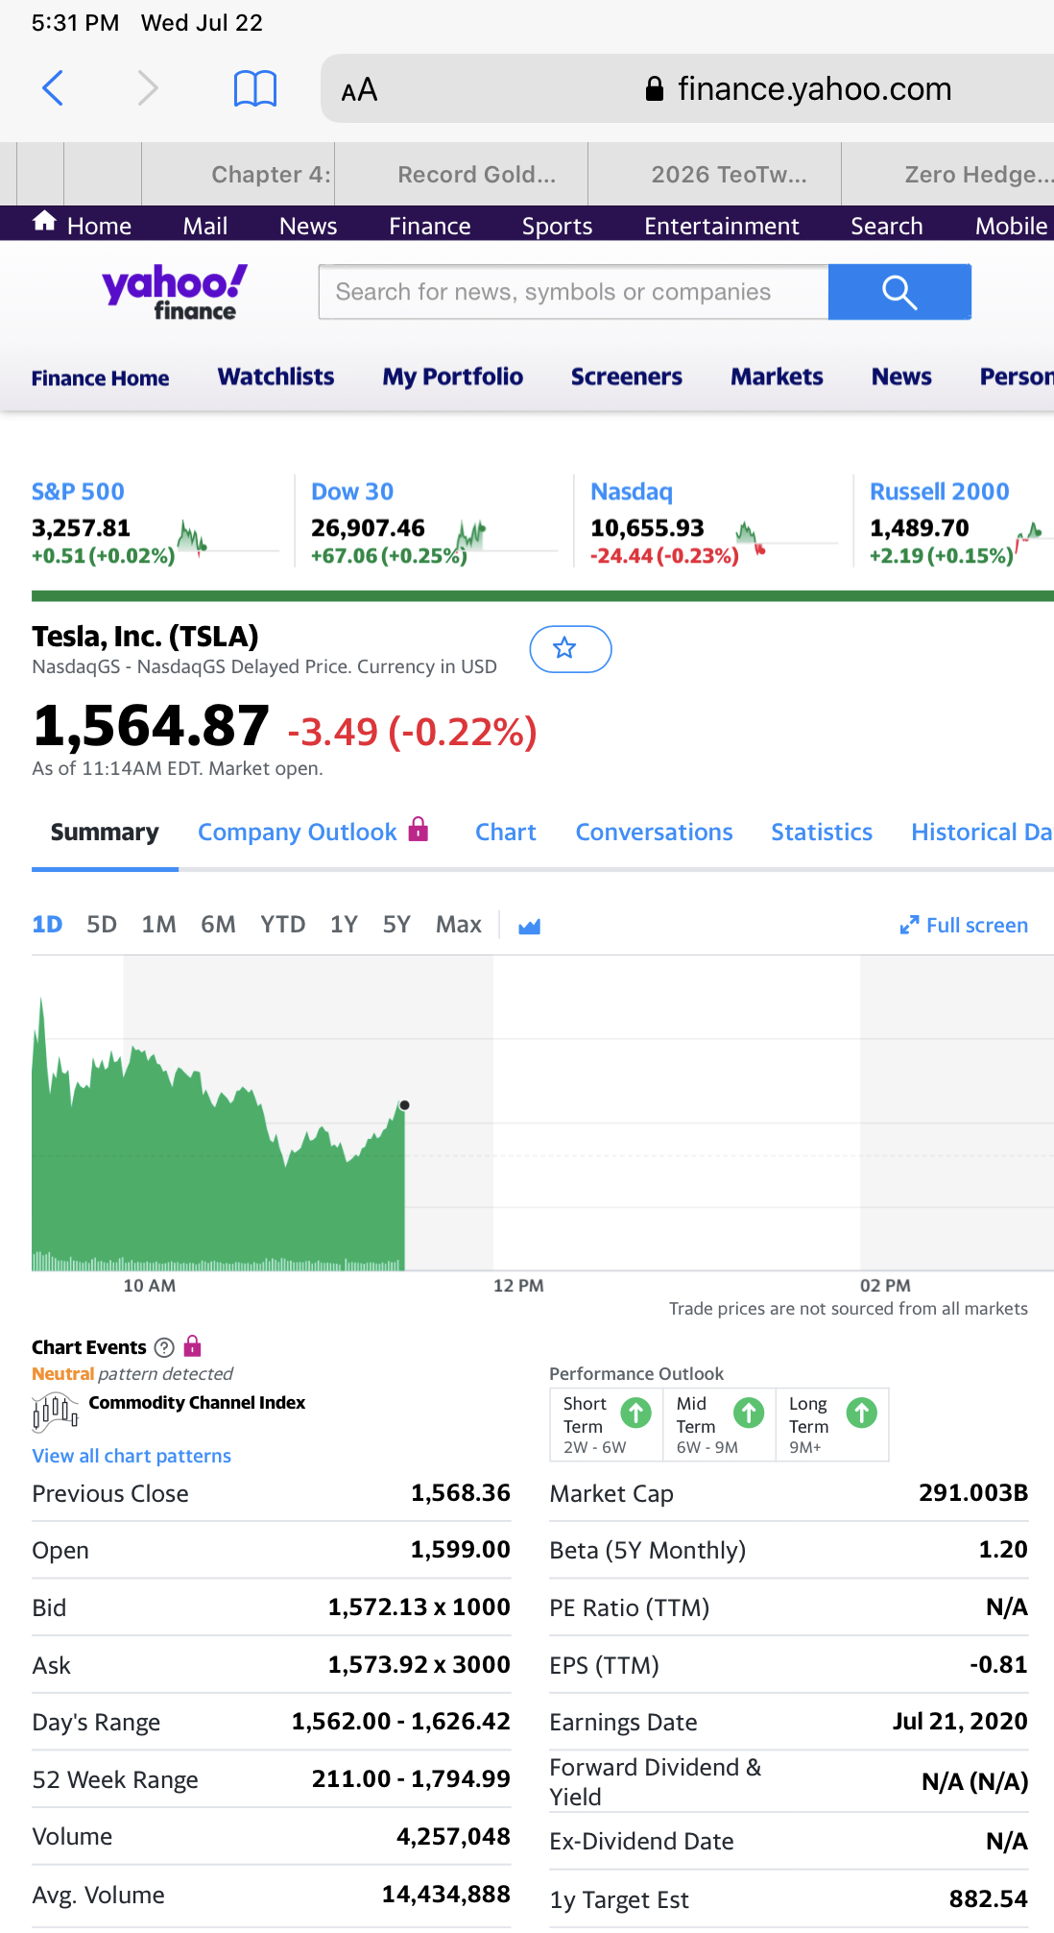Switch chart type using the area-chart icon
The height and width of the screenshot is (1933, 1054).
click(x=529, y=926)
